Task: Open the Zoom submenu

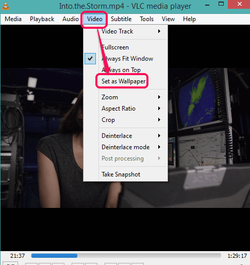Action: (x=125, y=97)
